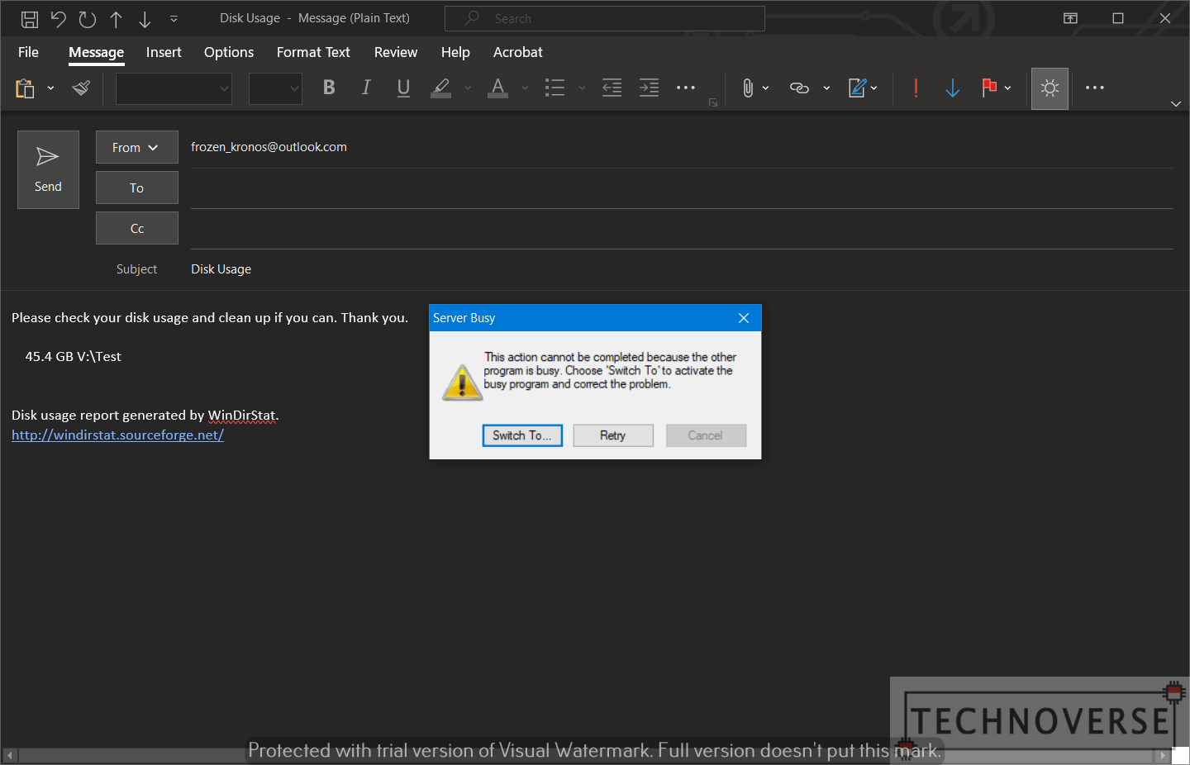Decrease paragraph indent
The width and height of the screenshot is (1190, 765).
click(x=612, y=88)
